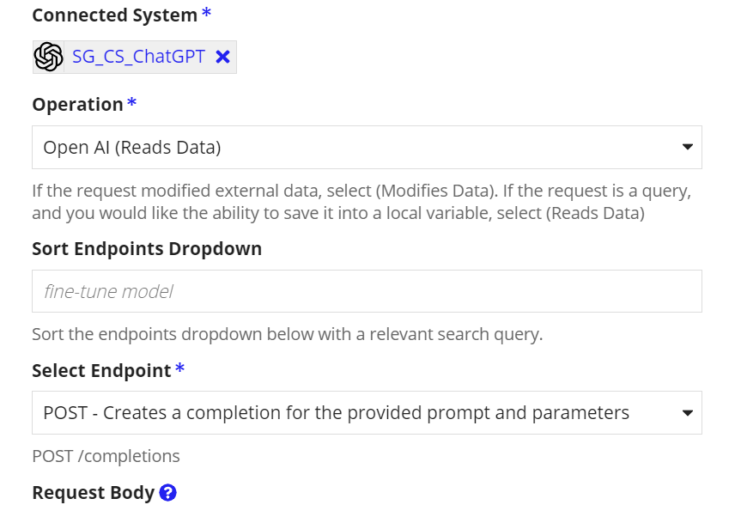The width and height of the screenshot is (741, 517).
Task: Click the Sort Endpoints Dropdown label
Action: point(147,249)
